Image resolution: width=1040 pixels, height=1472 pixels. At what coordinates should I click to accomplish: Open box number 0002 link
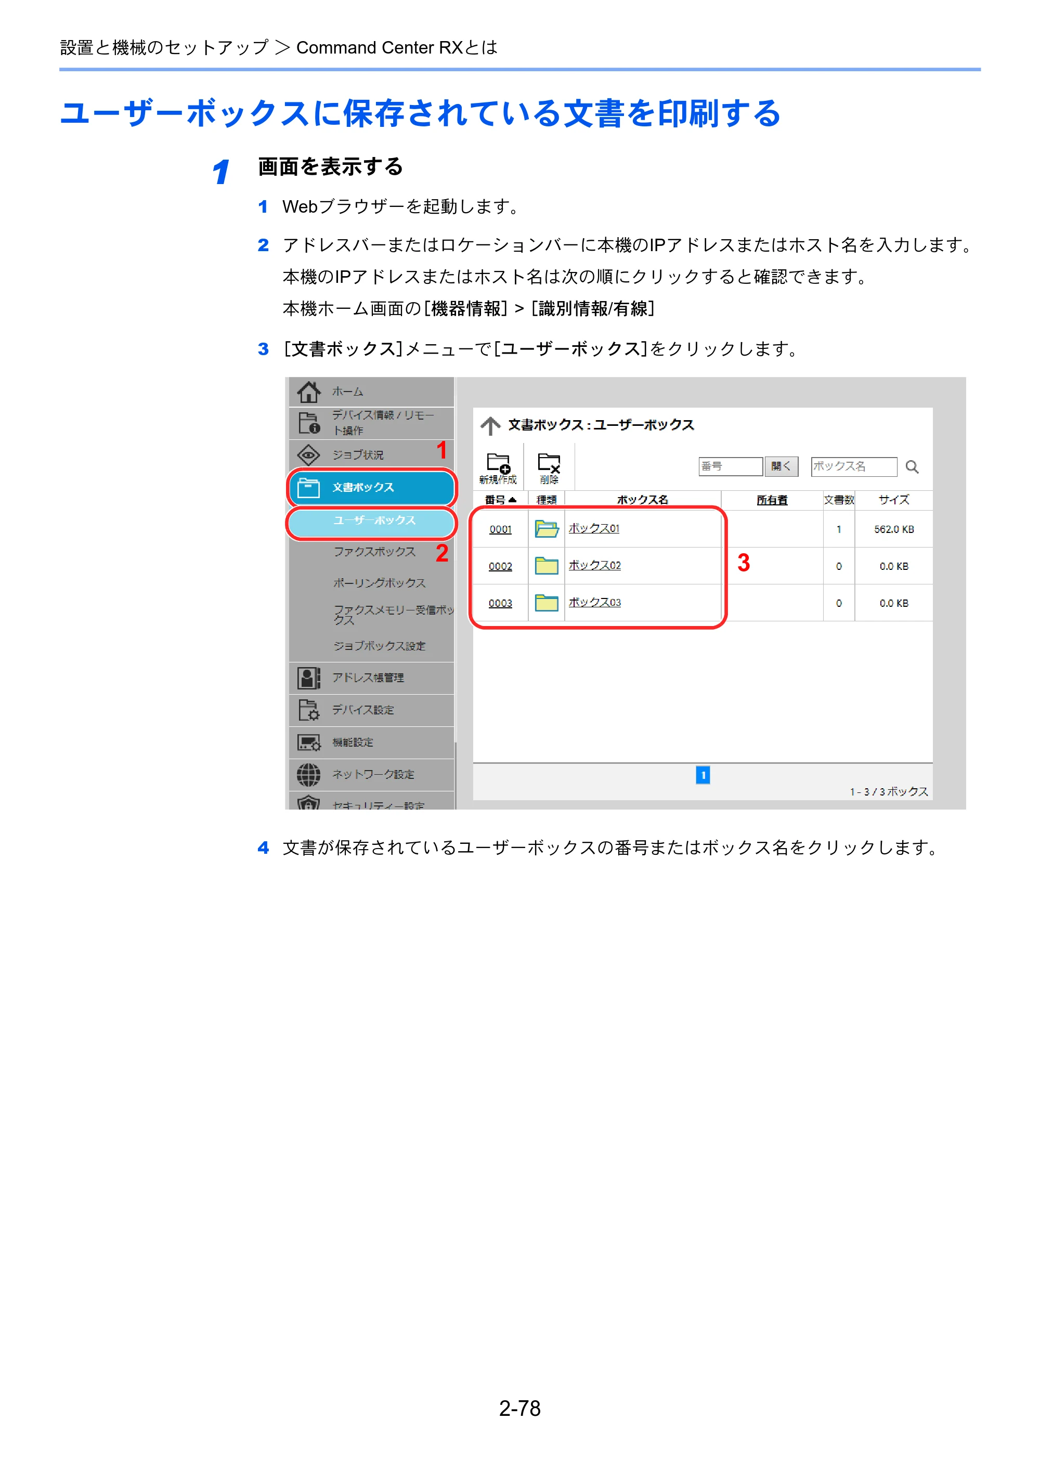pyautogui.click(x=501, y=567)
